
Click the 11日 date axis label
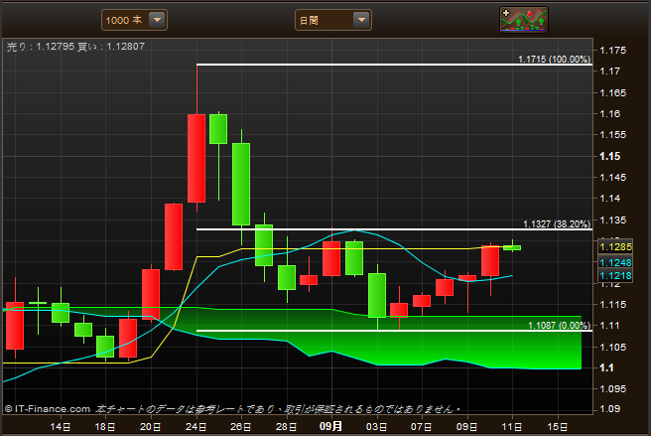[512, 427]
